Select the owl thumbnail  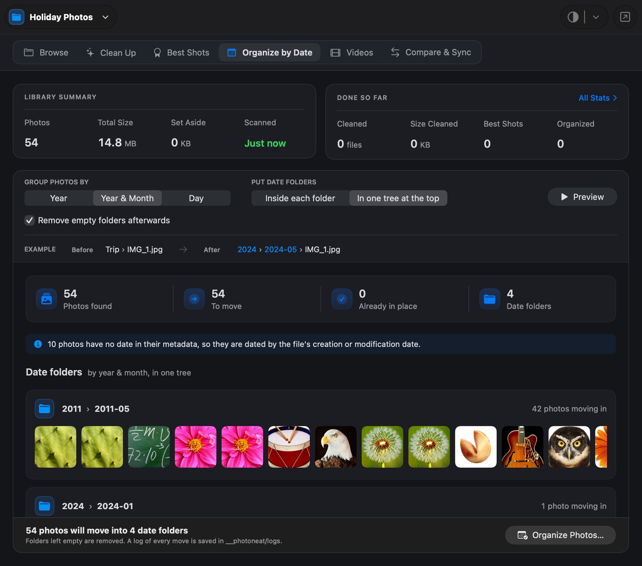tap(569, 447)
